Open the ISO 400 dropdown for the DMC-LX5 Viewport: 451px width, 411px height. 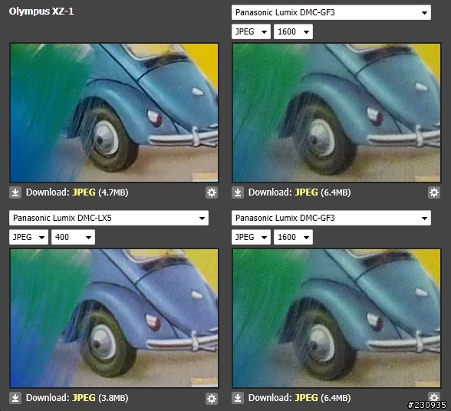coord(73,237)
